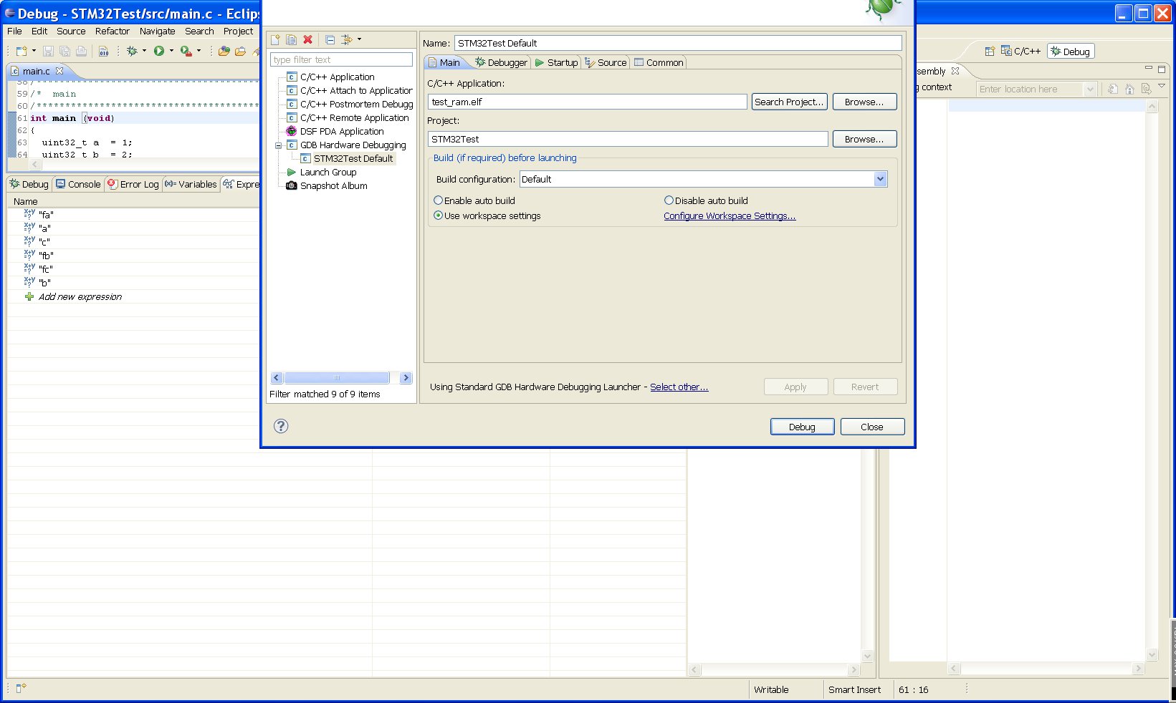
Task: Switch to the C/C++ perspective
Action: tap(1021, 51)
